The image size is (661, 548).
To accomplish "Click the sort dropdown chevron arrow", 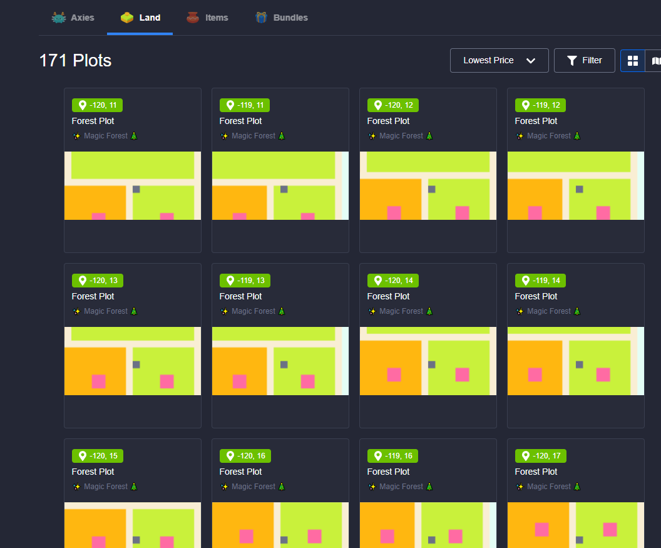I will click(x=531, y=61).
